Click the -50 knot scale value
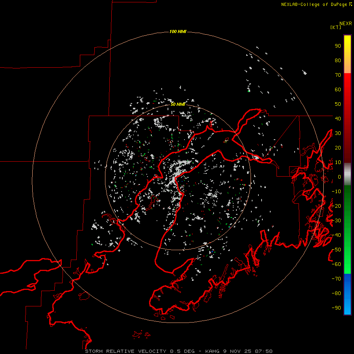 pyautogui.click(x=336, y=250)
